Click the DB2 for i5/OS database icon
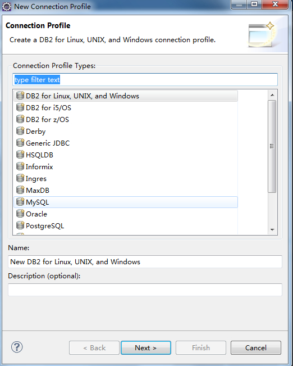Screen dimensions: 293x366 click(20, 107)
